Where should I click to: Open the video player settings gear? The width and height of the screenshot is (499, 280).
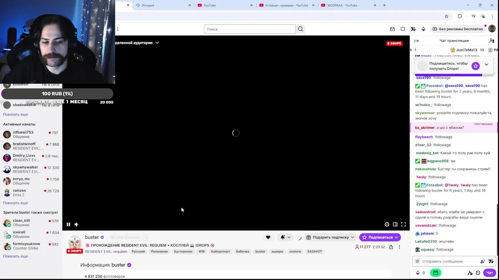(x=387, y=224)
